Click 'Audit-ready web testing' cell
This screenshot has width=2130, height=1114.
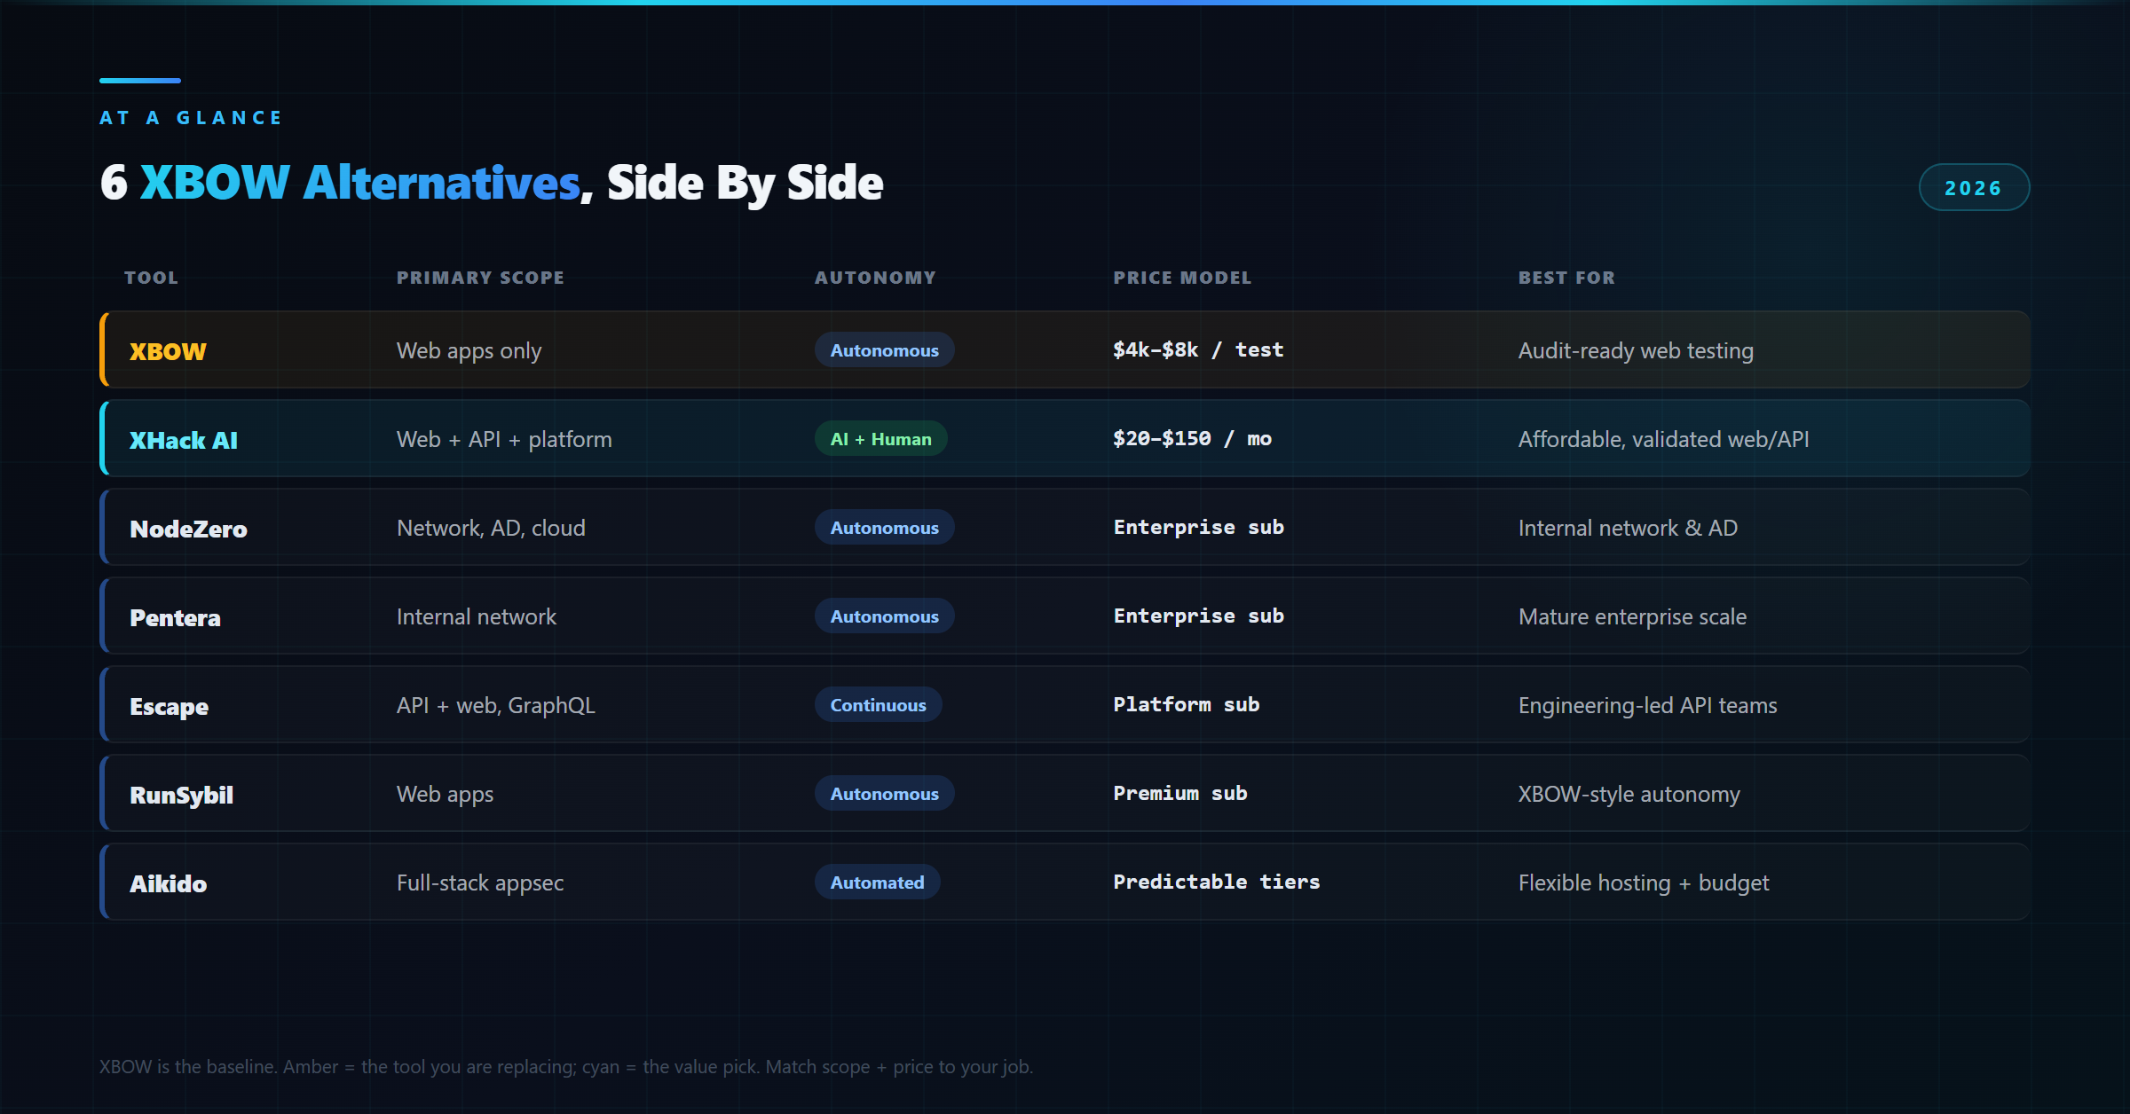click(x=1636, y=351)
